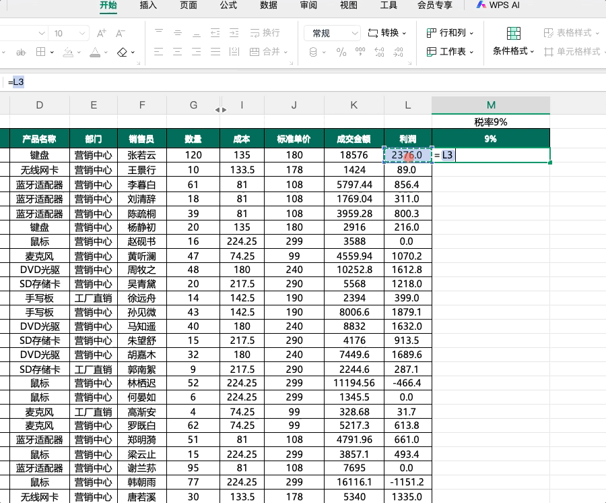Align text left
This screenshot has width=606, height=503.
point(158,51)
